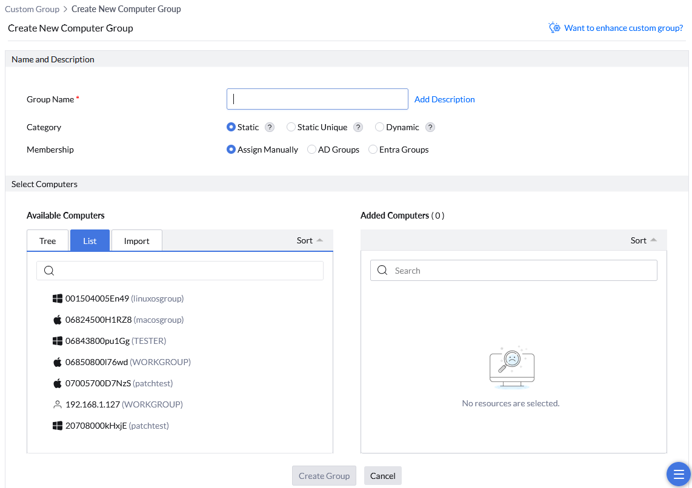Click the Windows icon beside 06843800pu1Gg
This screenshot has height=488, width=692.
[x=58, y=341]
